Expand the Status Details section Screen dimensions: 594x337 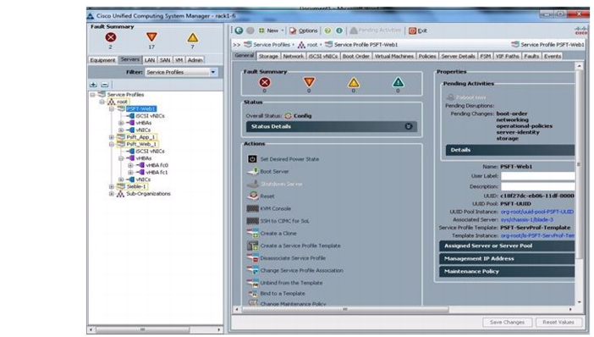point(332,126)
